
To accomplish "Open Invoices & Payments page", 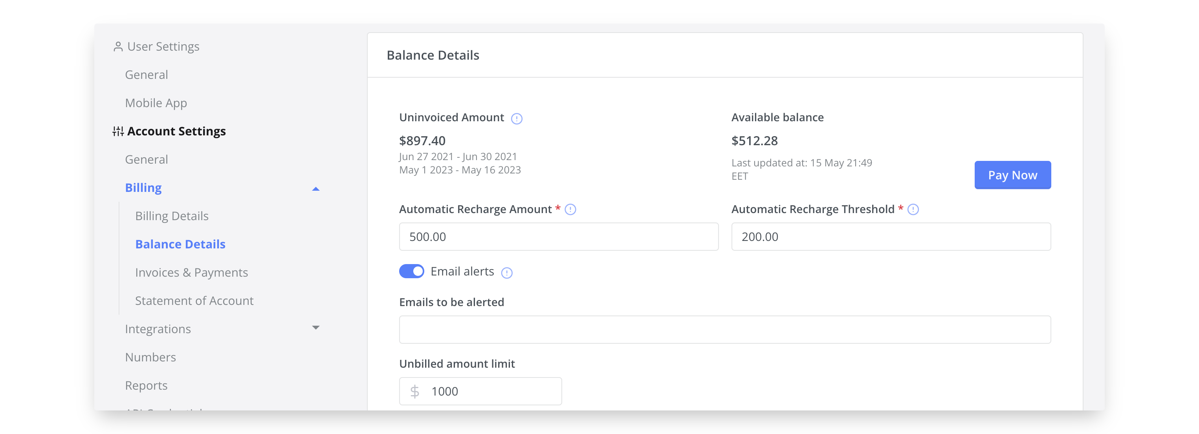I will pos(191,273).
